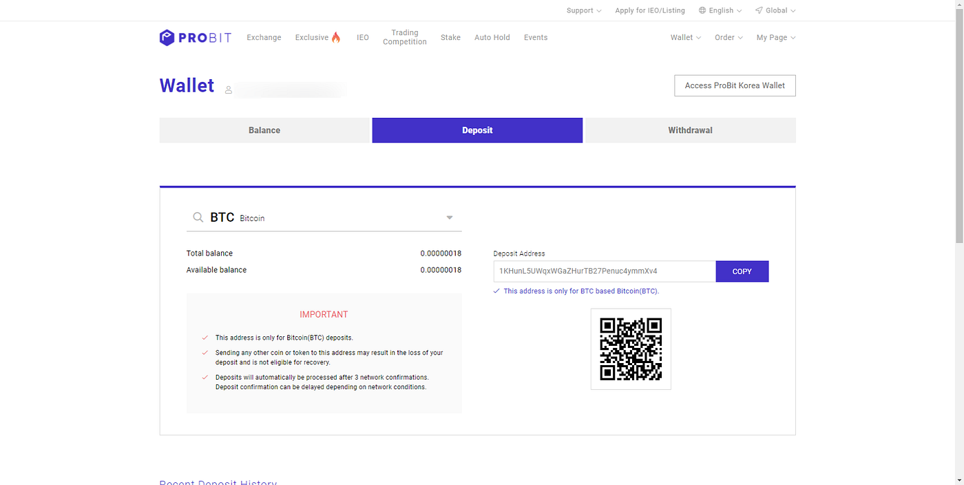Click the Deposit Address label

coord(519,254)
